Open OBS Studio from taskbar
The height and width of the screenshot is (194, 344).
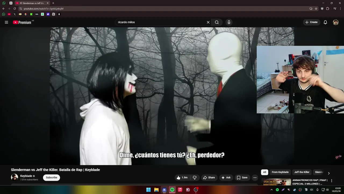coord(196,190)
